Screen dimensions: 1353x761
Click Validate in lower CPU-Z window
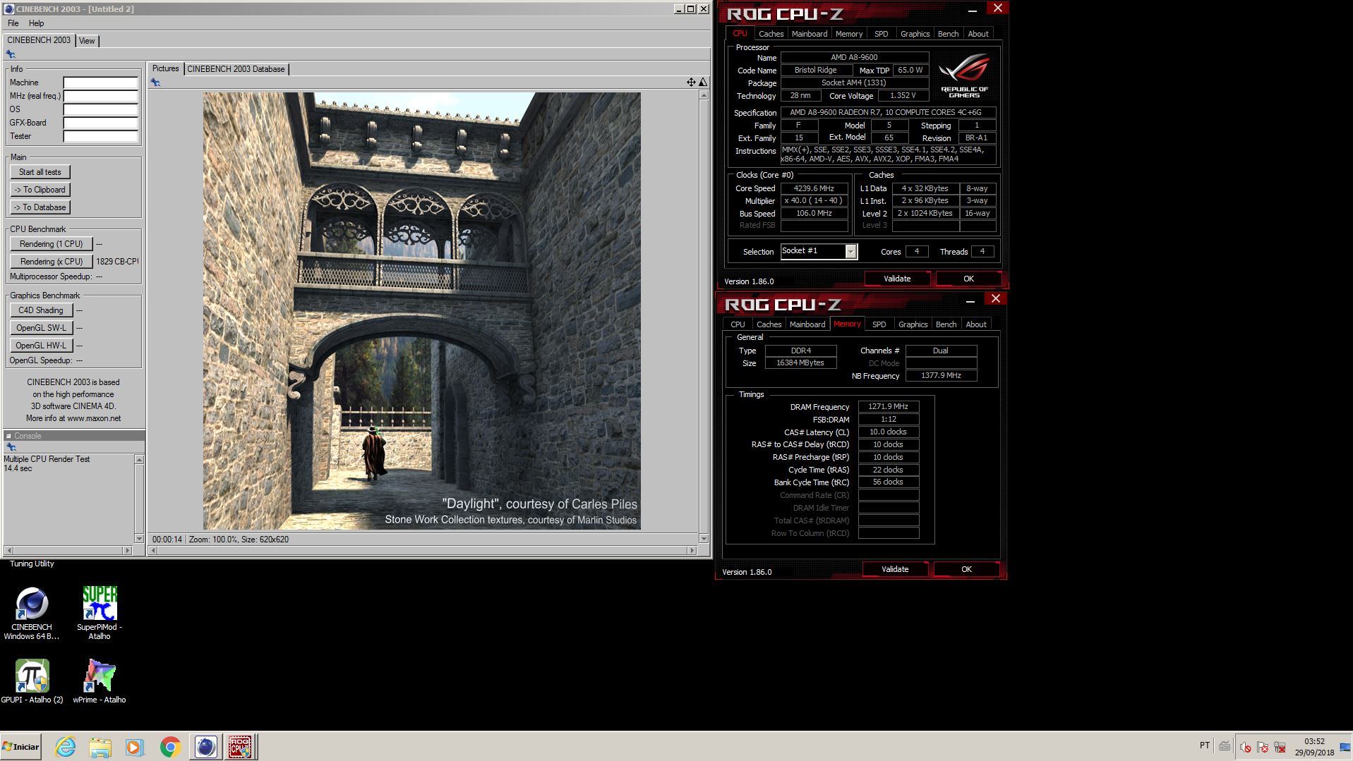[x=895, y=569]
